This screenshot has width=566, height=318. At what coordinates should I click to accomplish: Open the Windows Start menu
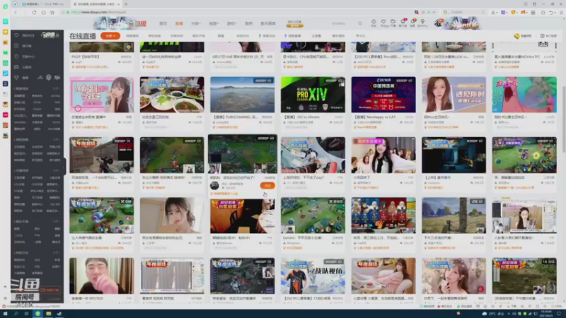click(5, 314)
